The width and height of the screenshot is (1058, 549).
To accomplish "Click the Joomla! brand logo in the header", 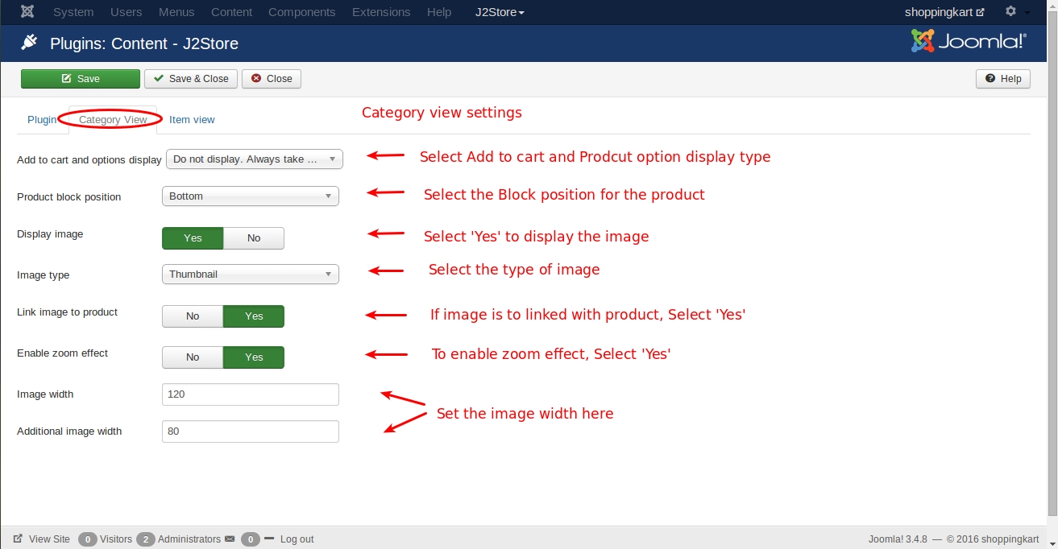I will point(969,41).
